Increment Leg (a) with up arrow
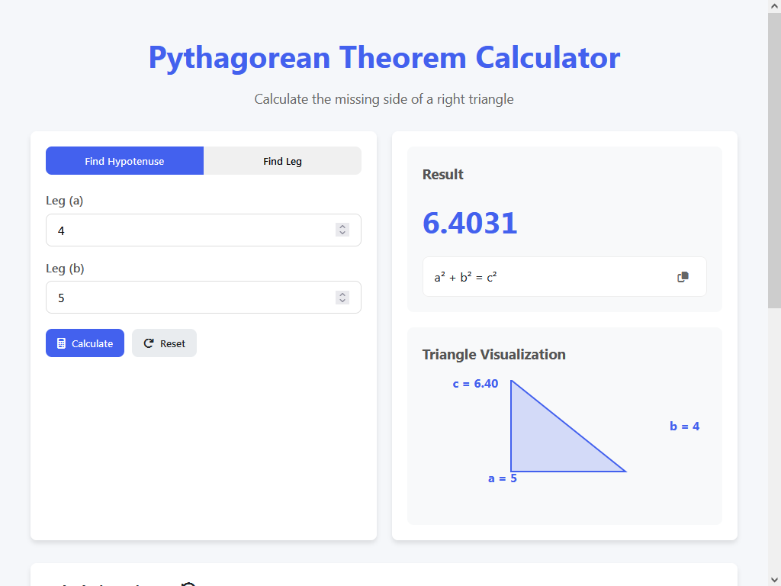 click(342, 227)
